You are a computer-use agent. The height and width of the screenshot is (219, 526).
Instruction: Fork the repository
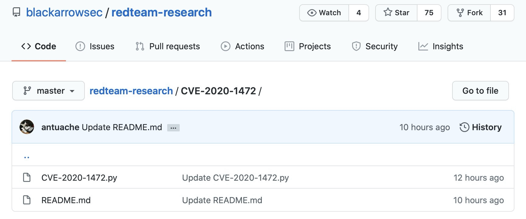(469, 13)
